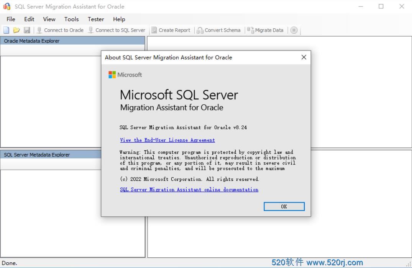412x268 pixels.
Task: Click the 'Done.' status bar text
Action: 9,263
